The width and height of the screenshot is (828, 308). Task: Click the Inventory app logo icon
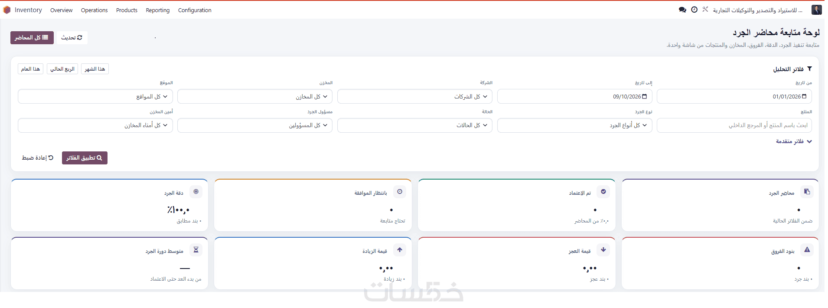pos(7,10)
